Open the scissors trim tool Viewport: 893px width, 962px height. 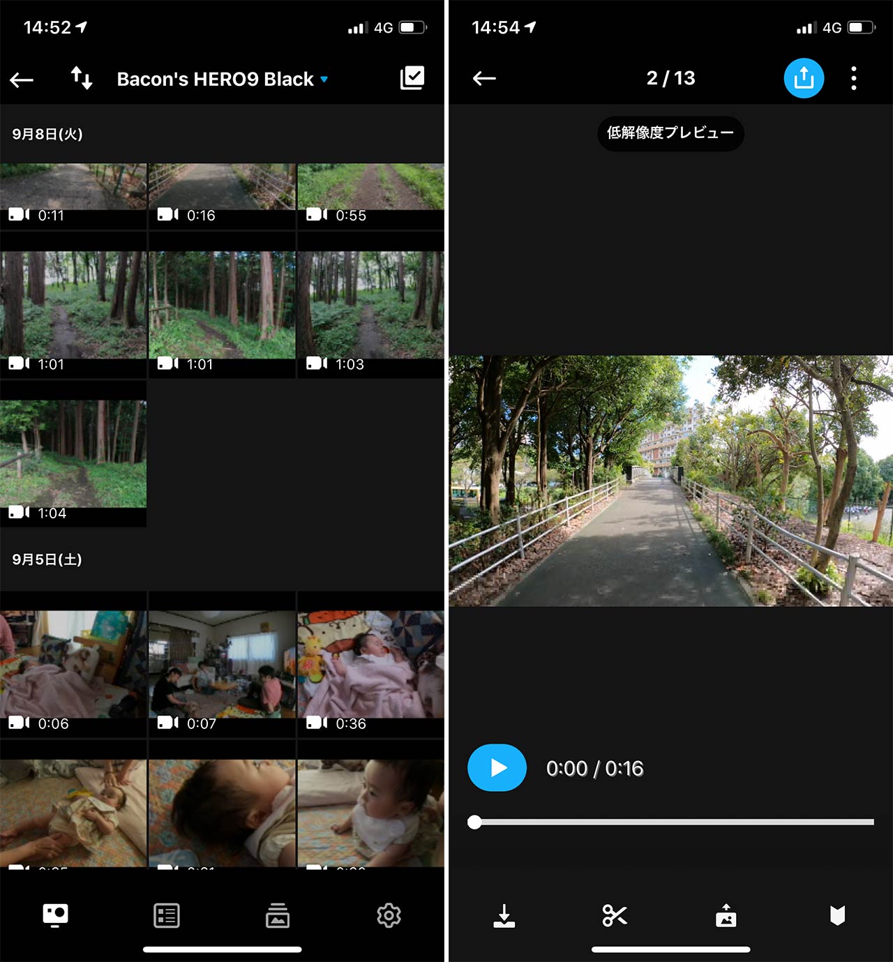coord(615,915)
